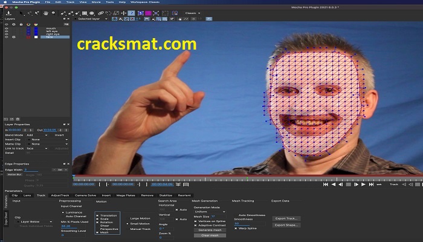Toggle the Translation motion checkbox
The image size is (423, 242).
point(97,215)
